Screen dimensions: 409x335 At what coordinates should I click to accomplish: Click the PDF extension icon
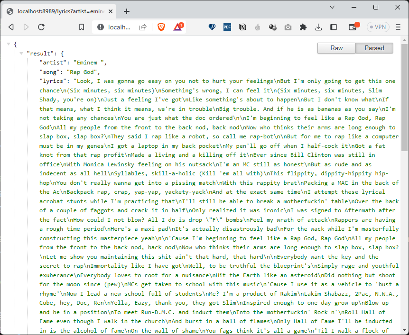[227, 27]
